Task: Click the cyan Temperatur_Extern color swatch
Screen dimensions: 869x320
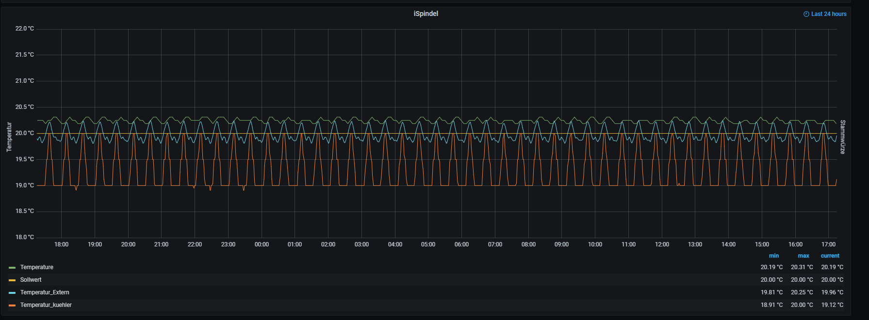Action: (x=12, y=293)
